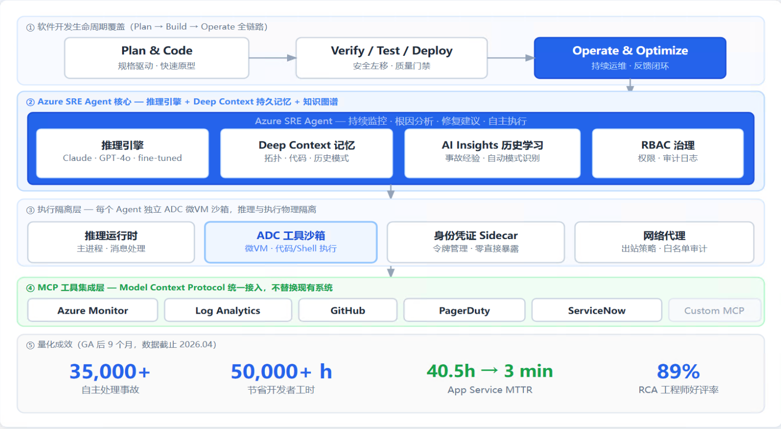Open the RBAC 治理 card
This screenshot has width=781, height=429.
(668, 153)
